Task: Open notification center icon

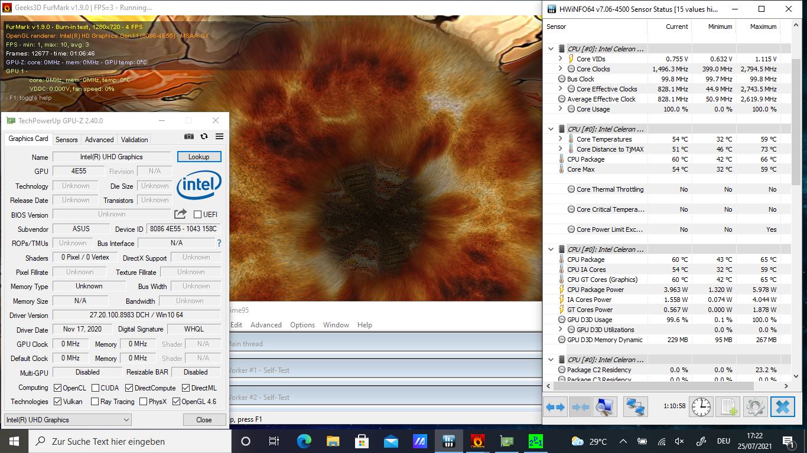Action: coord(789,441)
